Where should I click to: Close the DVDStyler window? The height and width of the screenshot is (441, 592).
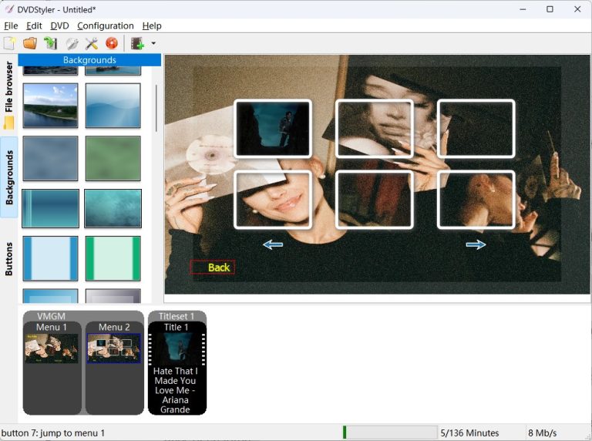click(x=577, y=9)
